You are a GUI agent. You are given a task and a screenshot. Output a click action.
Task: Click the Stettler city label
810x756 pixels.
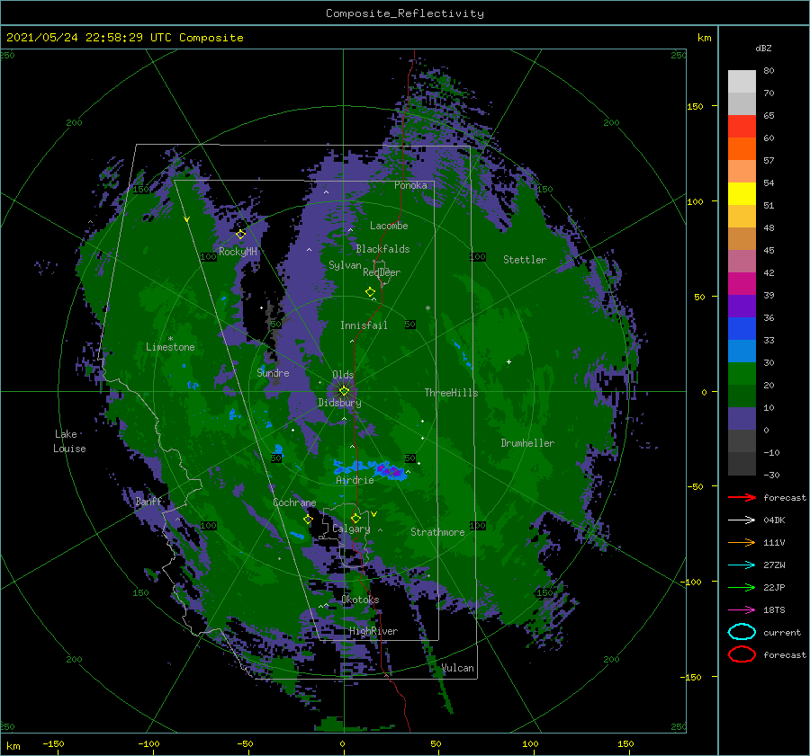[525, 260]
